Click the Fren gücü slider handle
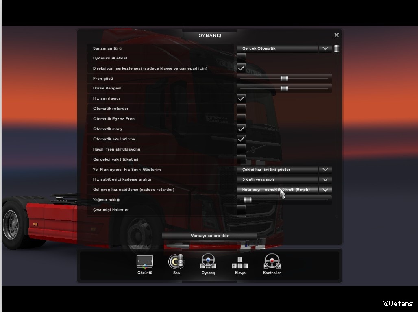Image resolution: width=418 pixels, height=312 pixels. click(284, 78)
